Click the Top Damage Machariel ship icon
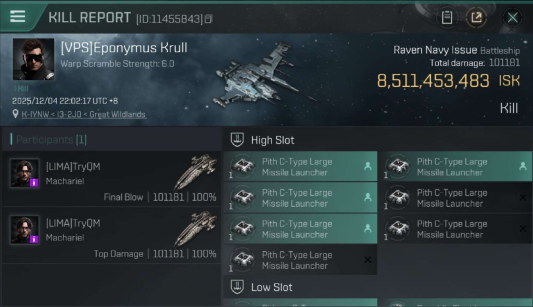 click(195, 230)
